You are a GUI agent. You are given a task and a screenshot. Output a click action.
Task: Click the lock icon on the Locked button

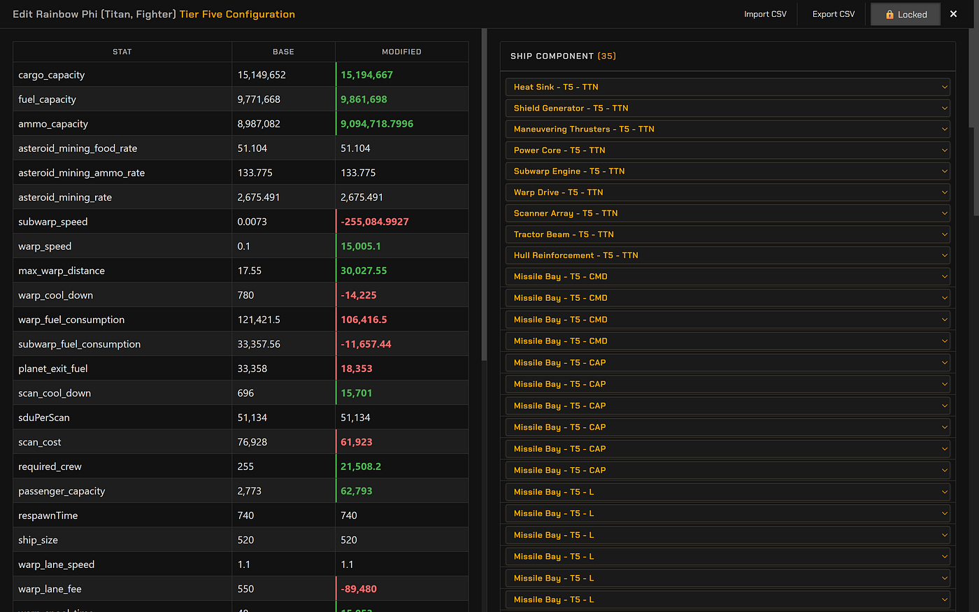point(890,13)
